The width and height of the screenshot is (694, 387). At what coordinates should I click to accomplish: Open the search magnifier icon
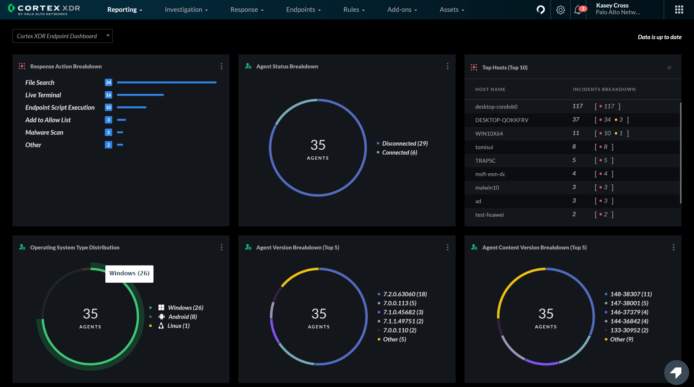541,10
